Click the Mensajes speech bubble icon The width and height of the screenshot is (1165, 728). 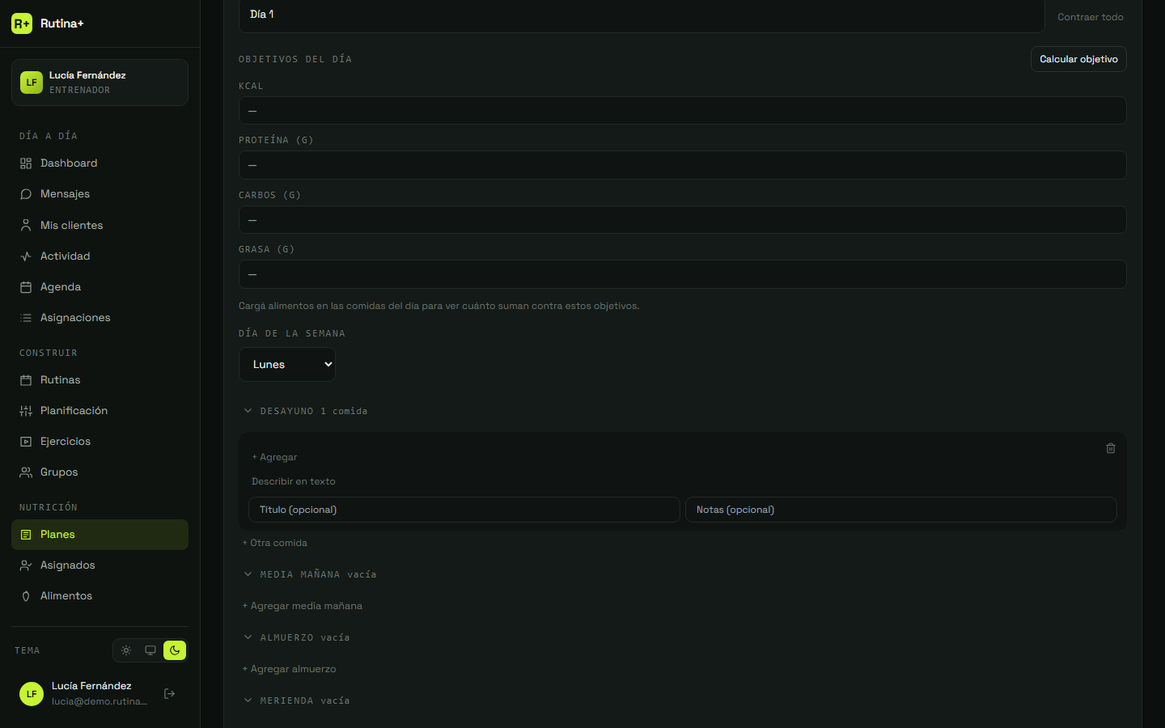point(26,194)
